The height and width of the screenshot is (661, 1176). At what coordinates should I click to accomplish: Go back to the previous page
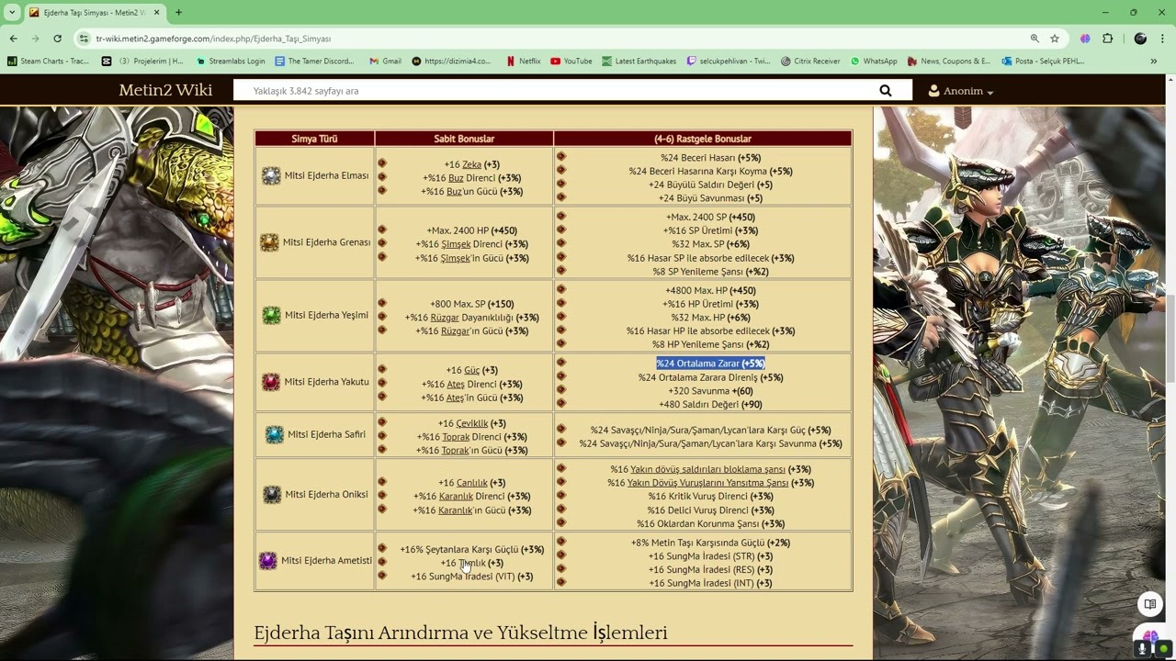13,39
